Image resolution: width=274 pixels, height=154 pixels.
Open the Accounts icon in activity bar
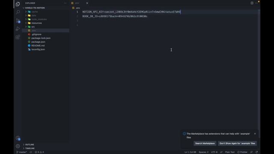pyautogui.click(x=18, y=138)
